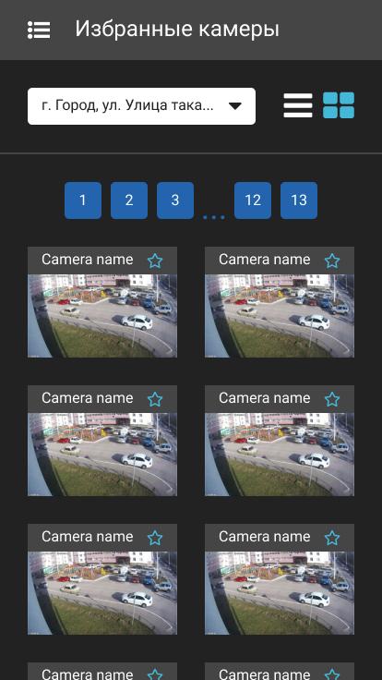Open the address dropdown г. Город, ул. Улица

pyautogui.click(x=141, y=106)
